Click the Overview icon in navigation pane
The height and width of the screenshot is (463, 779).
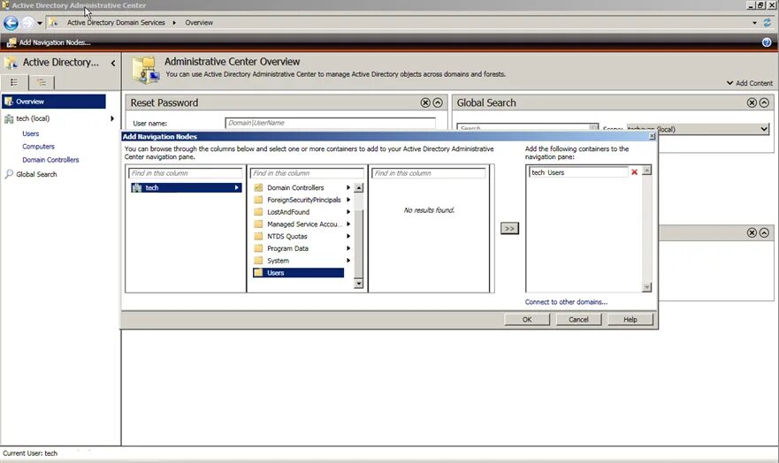(x=9, y=102)
